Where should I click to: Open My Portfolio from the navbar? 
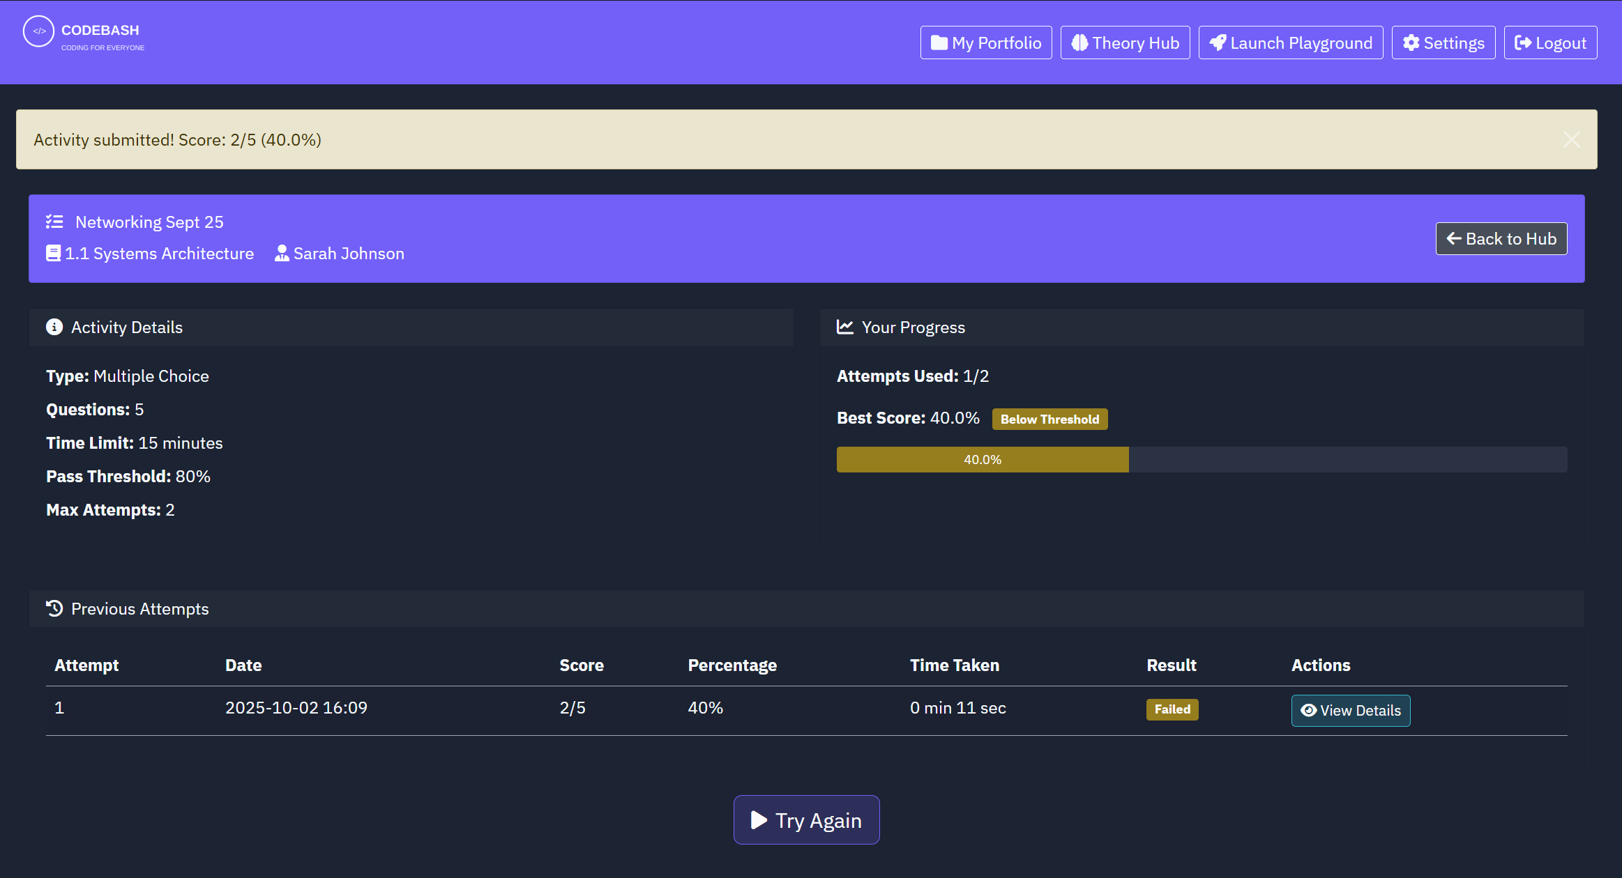click(986, 43)
